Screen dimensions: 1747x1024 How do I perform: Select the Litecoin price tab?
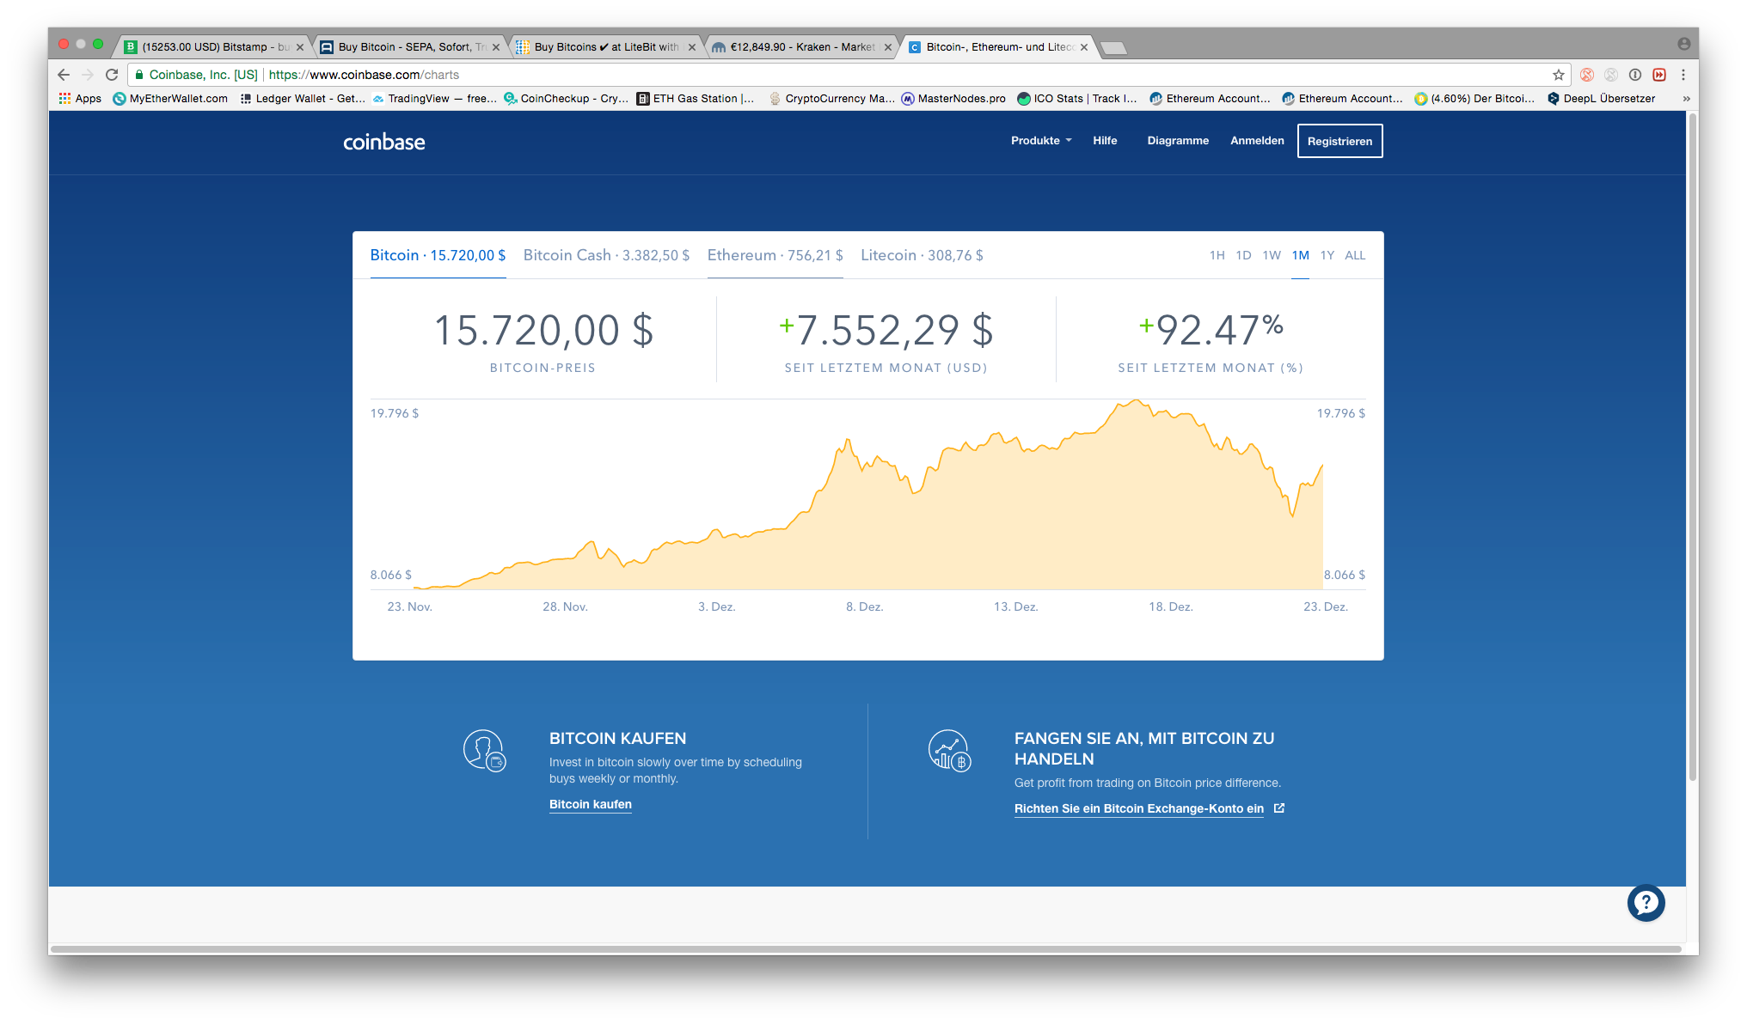click(922, 255)
